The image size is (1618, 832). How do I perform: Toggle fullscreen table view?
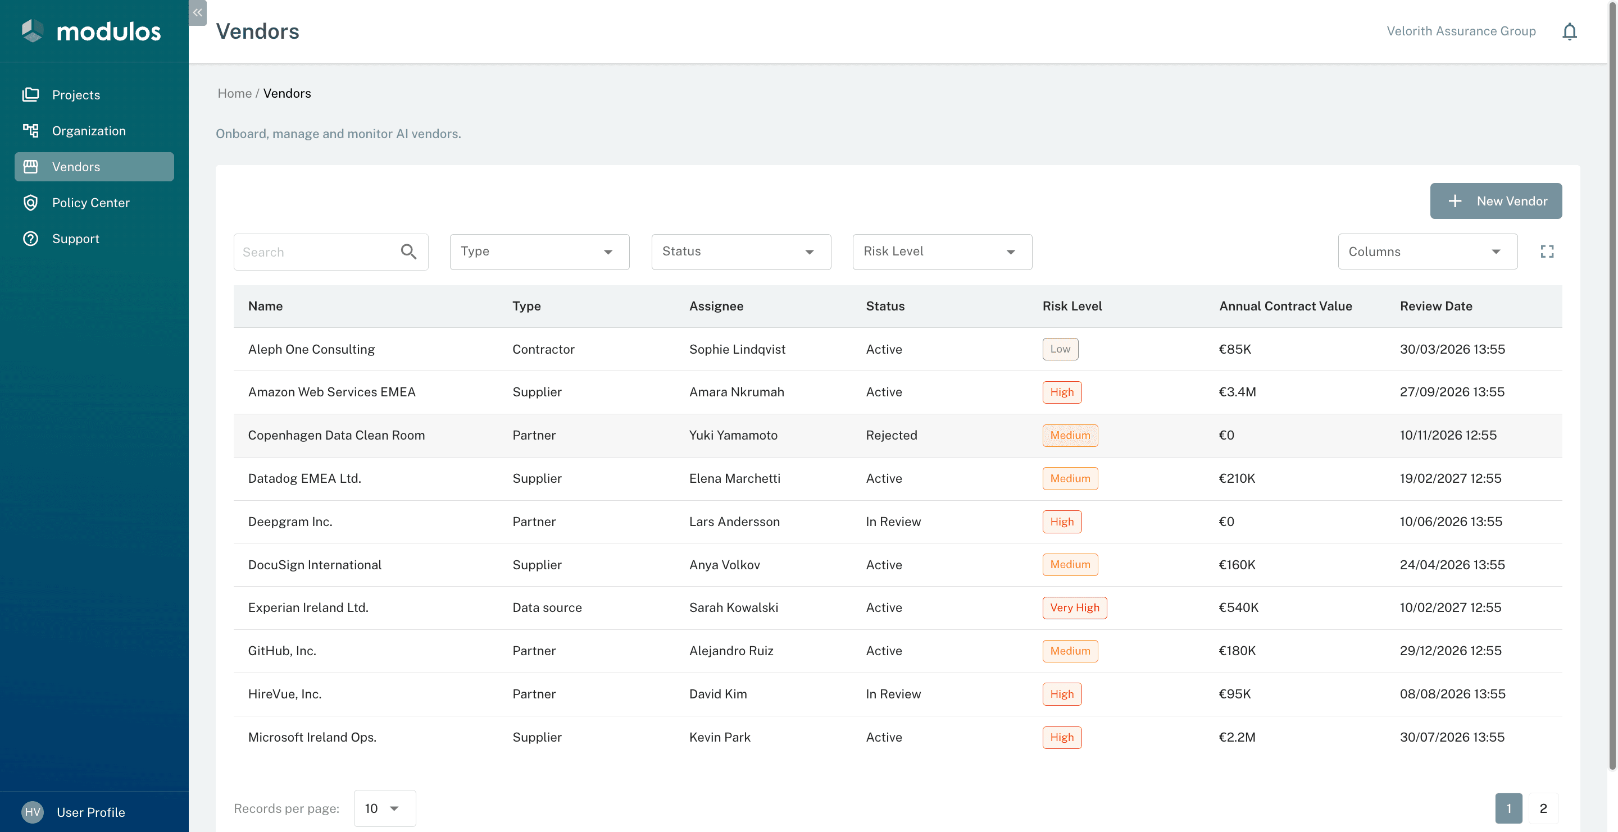click(x=1547, y=252)
